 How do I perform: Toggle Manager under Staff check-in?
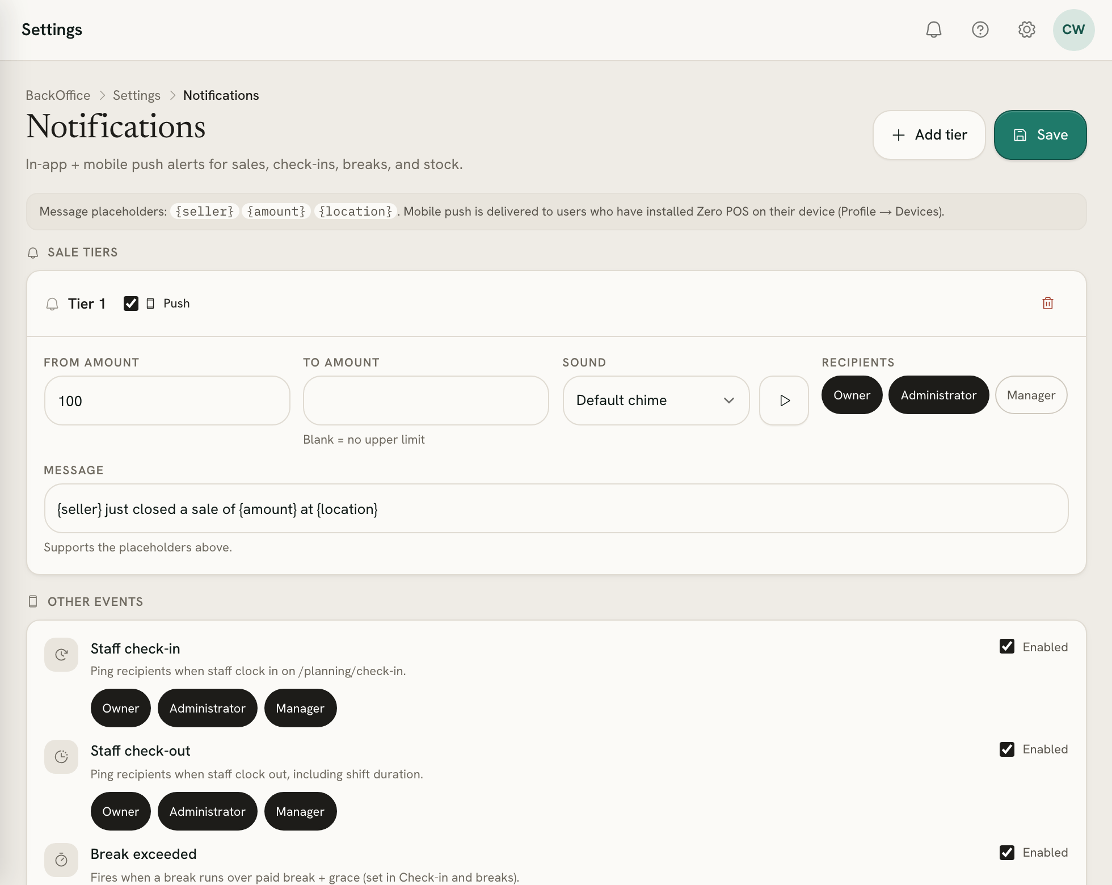(300, 708)
